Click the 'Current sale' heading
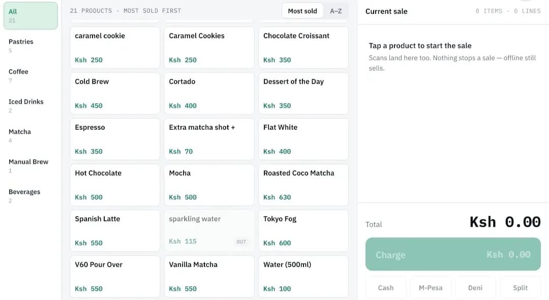549x300 pixels. pos(386,11)
